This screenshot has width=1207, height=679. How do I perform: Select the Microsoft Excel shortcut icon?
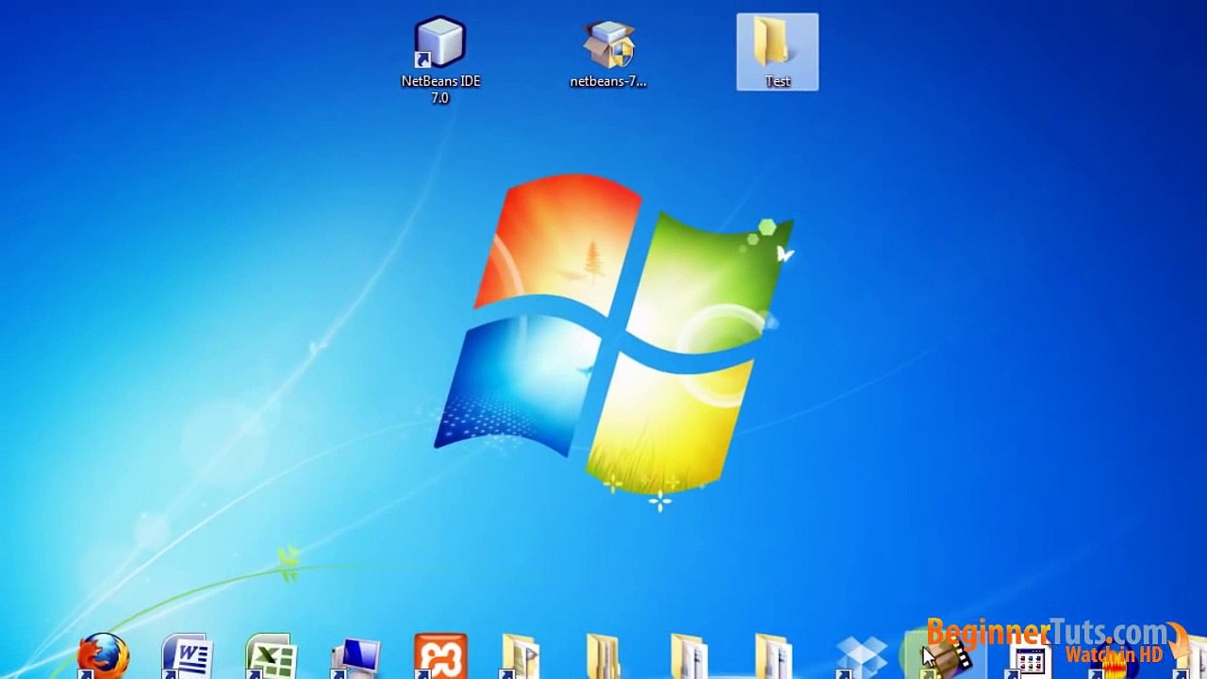(272, 656)
